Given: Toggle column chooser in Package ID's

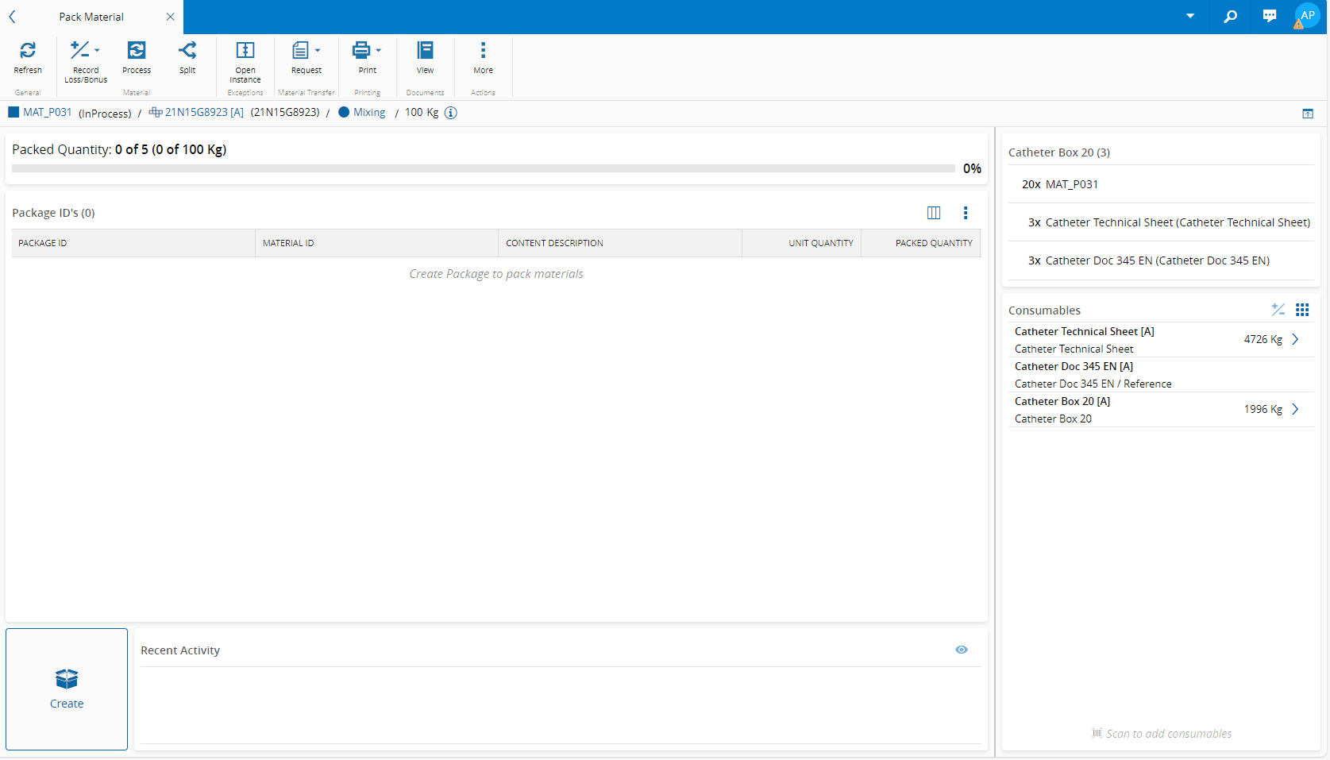Looking at the screenshot, I should tap(934, 213).
